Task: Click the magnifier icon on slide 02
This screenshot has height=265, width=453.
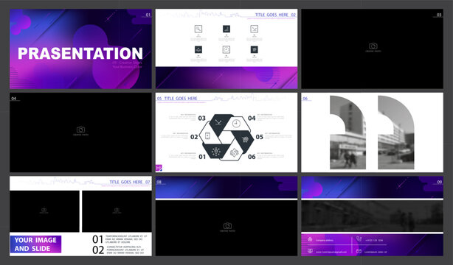Action: coord(198,29)
